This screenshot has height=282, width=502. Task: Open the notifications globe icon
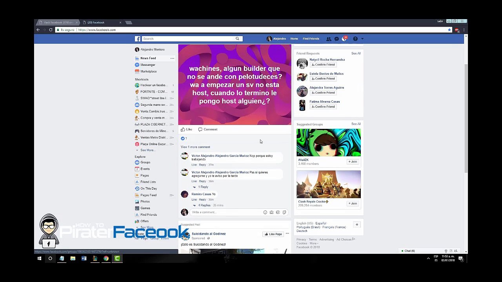tap(344, 39)
